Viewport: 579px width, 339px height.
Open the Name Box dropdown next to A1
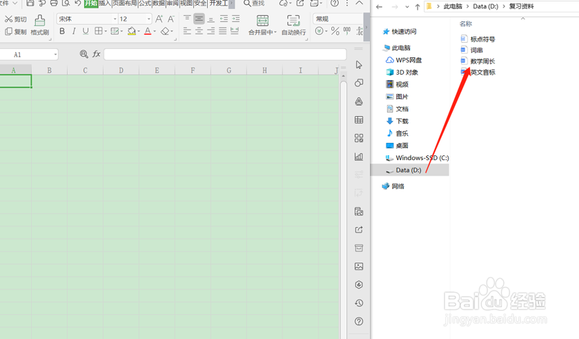(x=55, y=55)
